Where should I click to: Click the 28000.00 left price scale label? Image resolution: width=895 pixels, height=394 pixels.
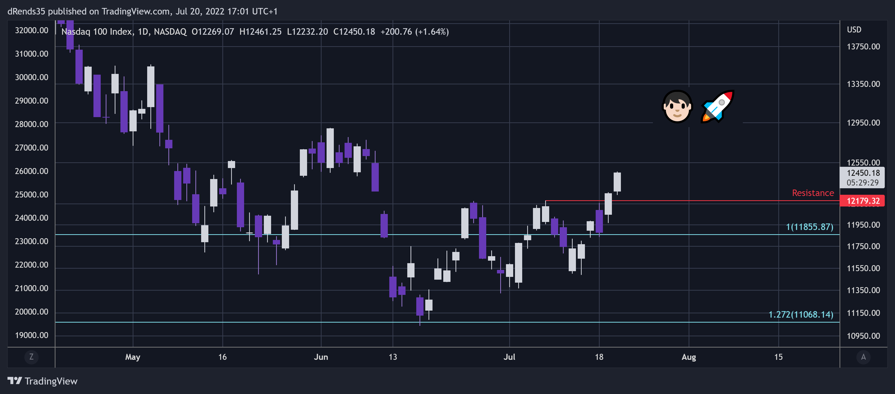pyautogui.click(x=32, y=124)
